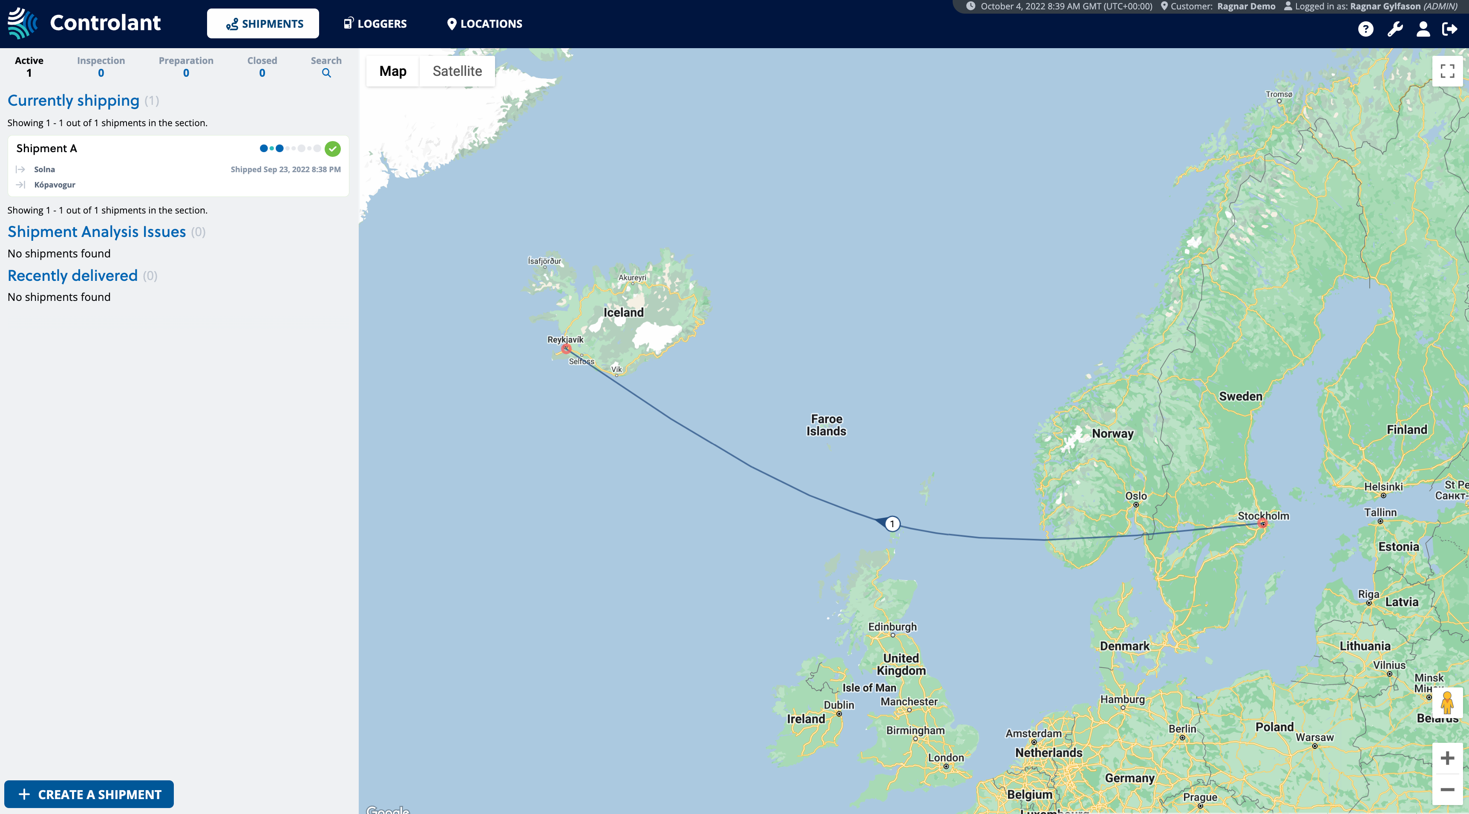Expand Shipment Analysis Issues section
1469x814 pixels.
[x=96, y=231]
